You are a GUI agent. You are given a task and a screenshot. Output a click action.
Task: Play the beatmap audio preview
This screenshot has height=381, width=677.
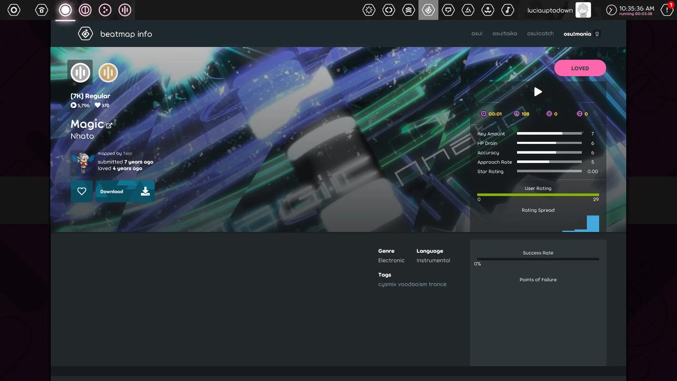tap(538, 92)
